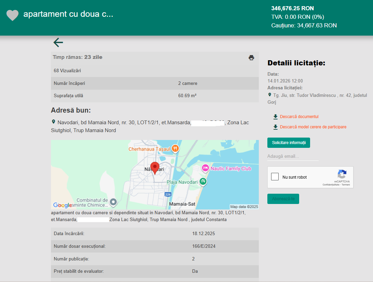The image size is (373, 282).
Task: Click the Combinatul chemical plant map marker
Action: point(114,202)
